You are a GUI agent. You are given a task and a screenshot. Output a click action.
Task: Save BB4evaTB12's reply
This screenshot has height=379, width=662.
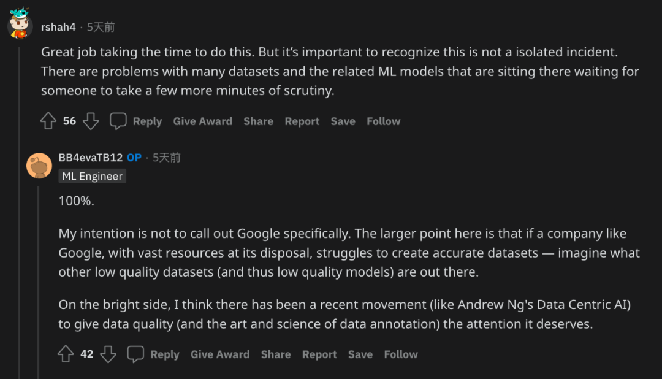(360, 354)
